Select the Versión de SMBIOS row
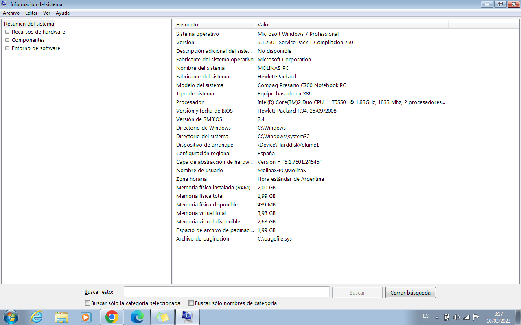Viewport: 521px width, 325px height. point(311,119)
